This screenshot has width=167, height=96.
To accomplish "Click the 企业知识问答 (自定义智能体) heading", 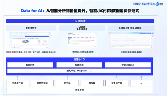I will [x=131, y=28].
